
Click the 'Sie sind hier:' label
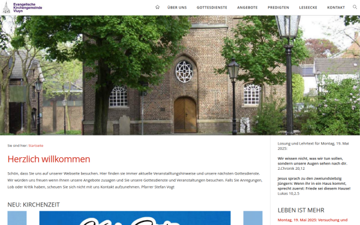click(17, 146)
